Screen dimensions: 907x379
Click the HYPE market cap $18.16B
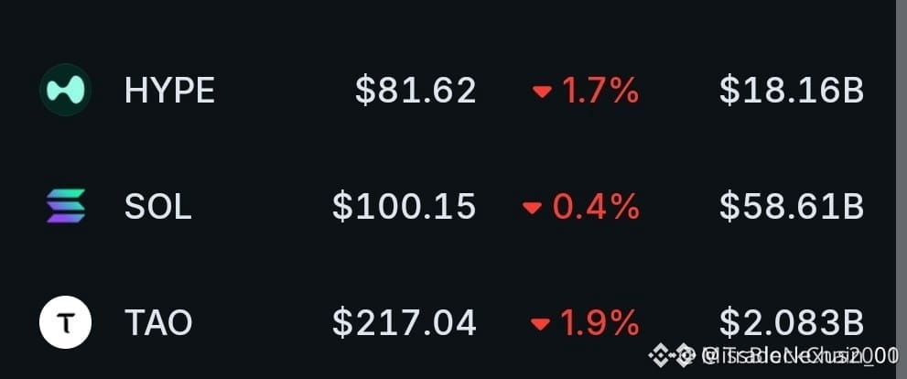point(792,91)
